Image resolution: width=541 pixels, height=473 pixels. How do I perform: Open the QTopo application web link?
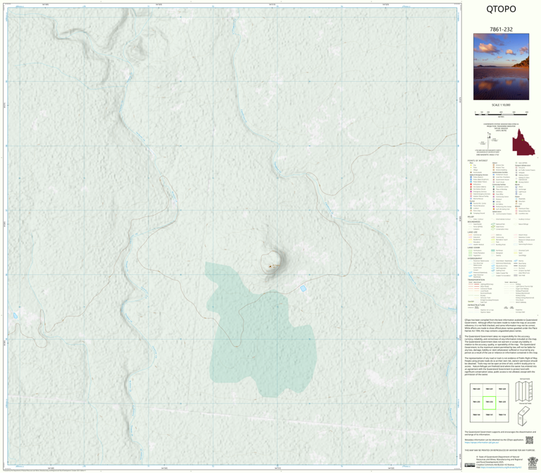(x=482, y=442)
